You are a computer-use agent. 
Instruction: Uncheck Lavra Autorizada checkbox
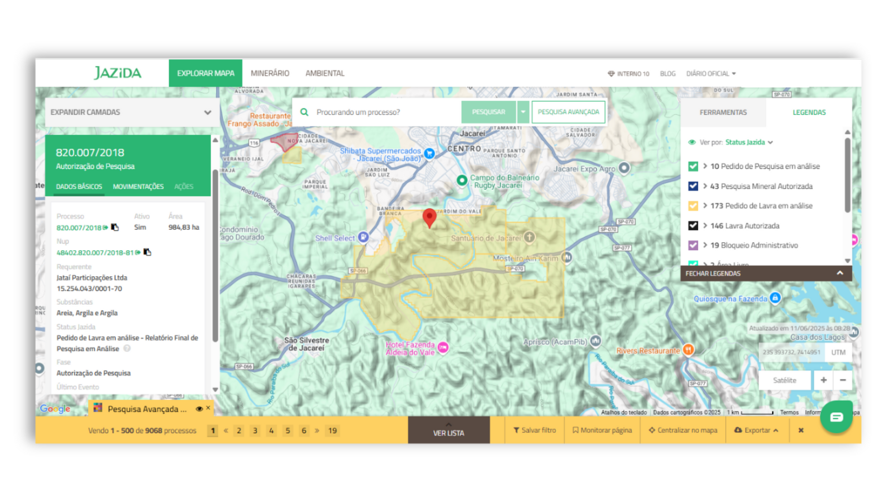coord(693,226)
